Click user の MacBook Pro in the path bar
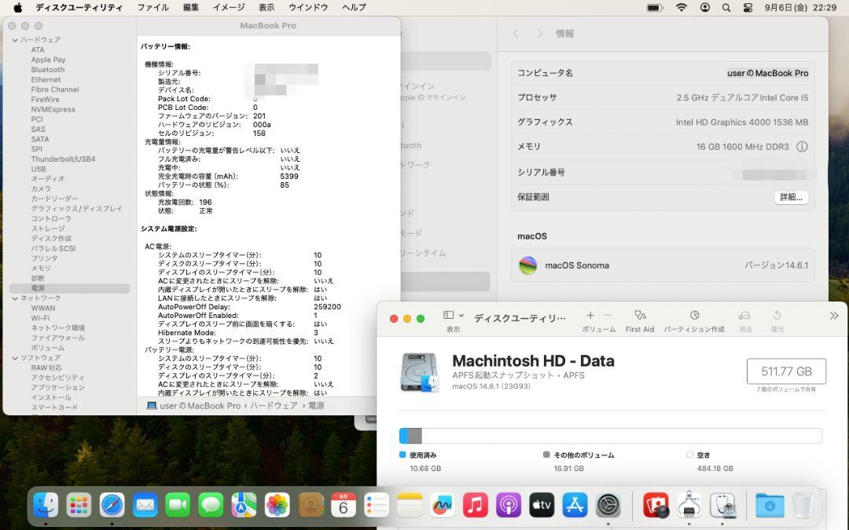 click(200, 406)
